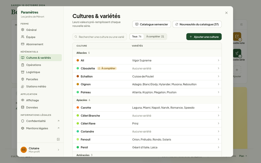Open the Équipe people icon
Screen dimensions: 261x163
(22, 37)
